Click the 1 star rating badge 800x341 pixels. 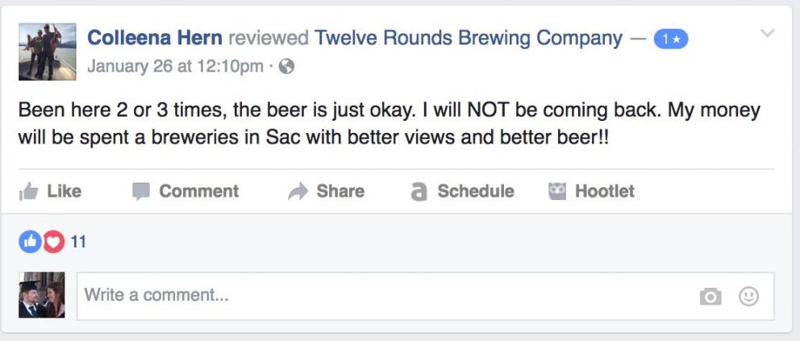tap(671, 40)
